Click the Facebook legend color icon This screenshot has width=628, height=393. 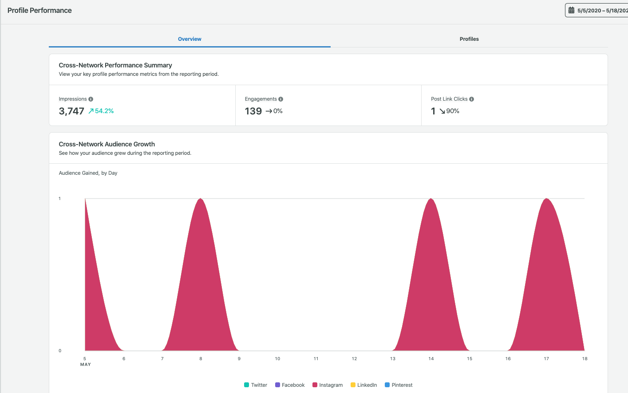pos(277,385)
